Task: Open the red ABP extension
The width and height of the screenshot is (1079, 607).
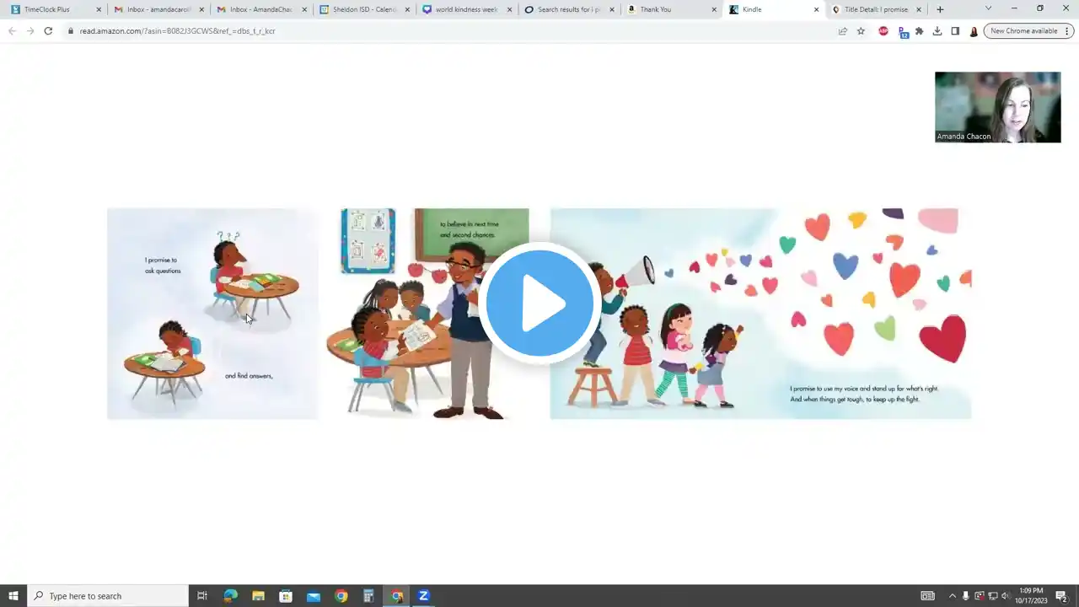Action: pyautogui.click(x=883, y=31)
